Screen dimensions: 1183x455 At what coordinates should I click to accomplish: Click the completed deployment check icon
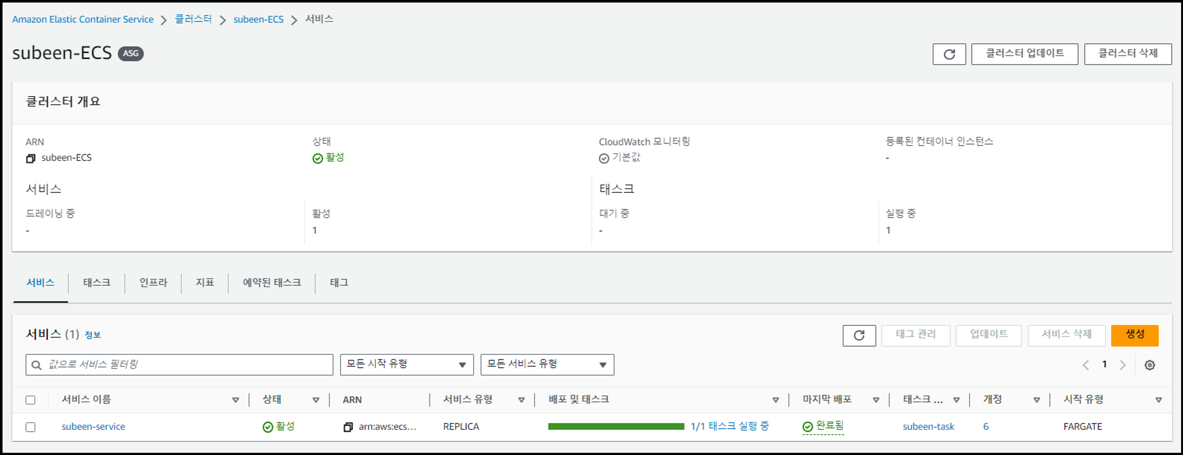tap(807, 427)
